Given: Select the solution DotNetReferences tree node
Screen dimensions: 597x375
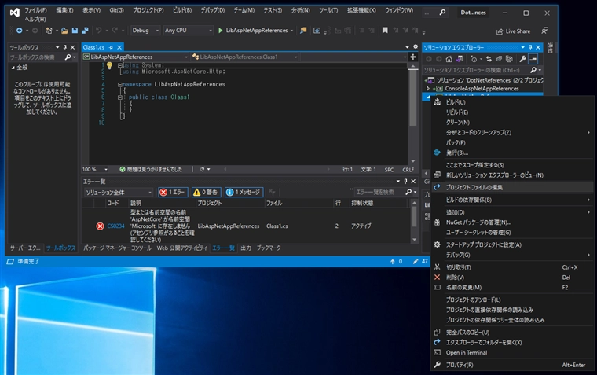Looking at the screenshot, I should pyautogui.click(x=489, y=80).
